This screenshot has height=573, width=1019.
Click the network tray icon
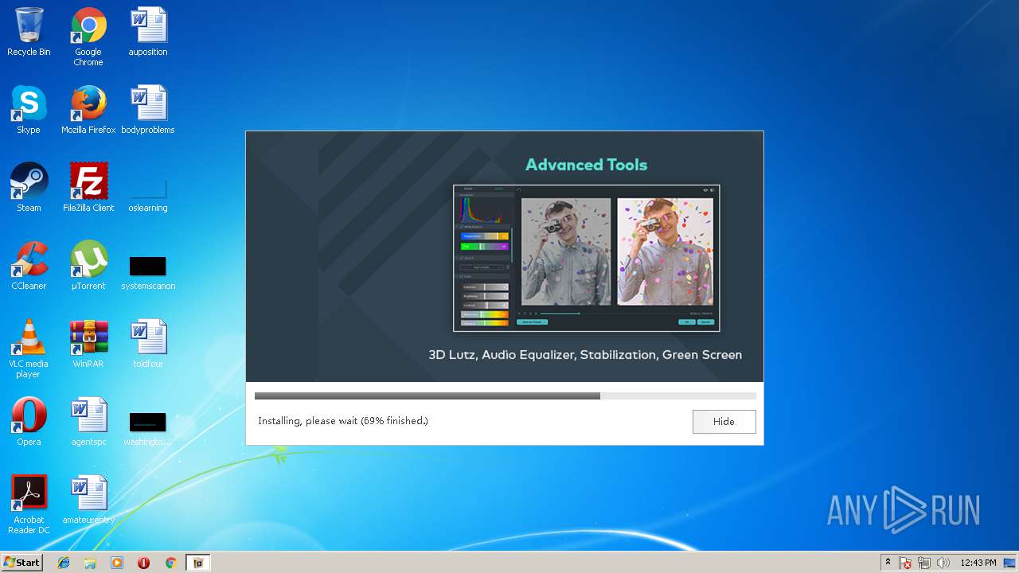(x=924, y=563)
